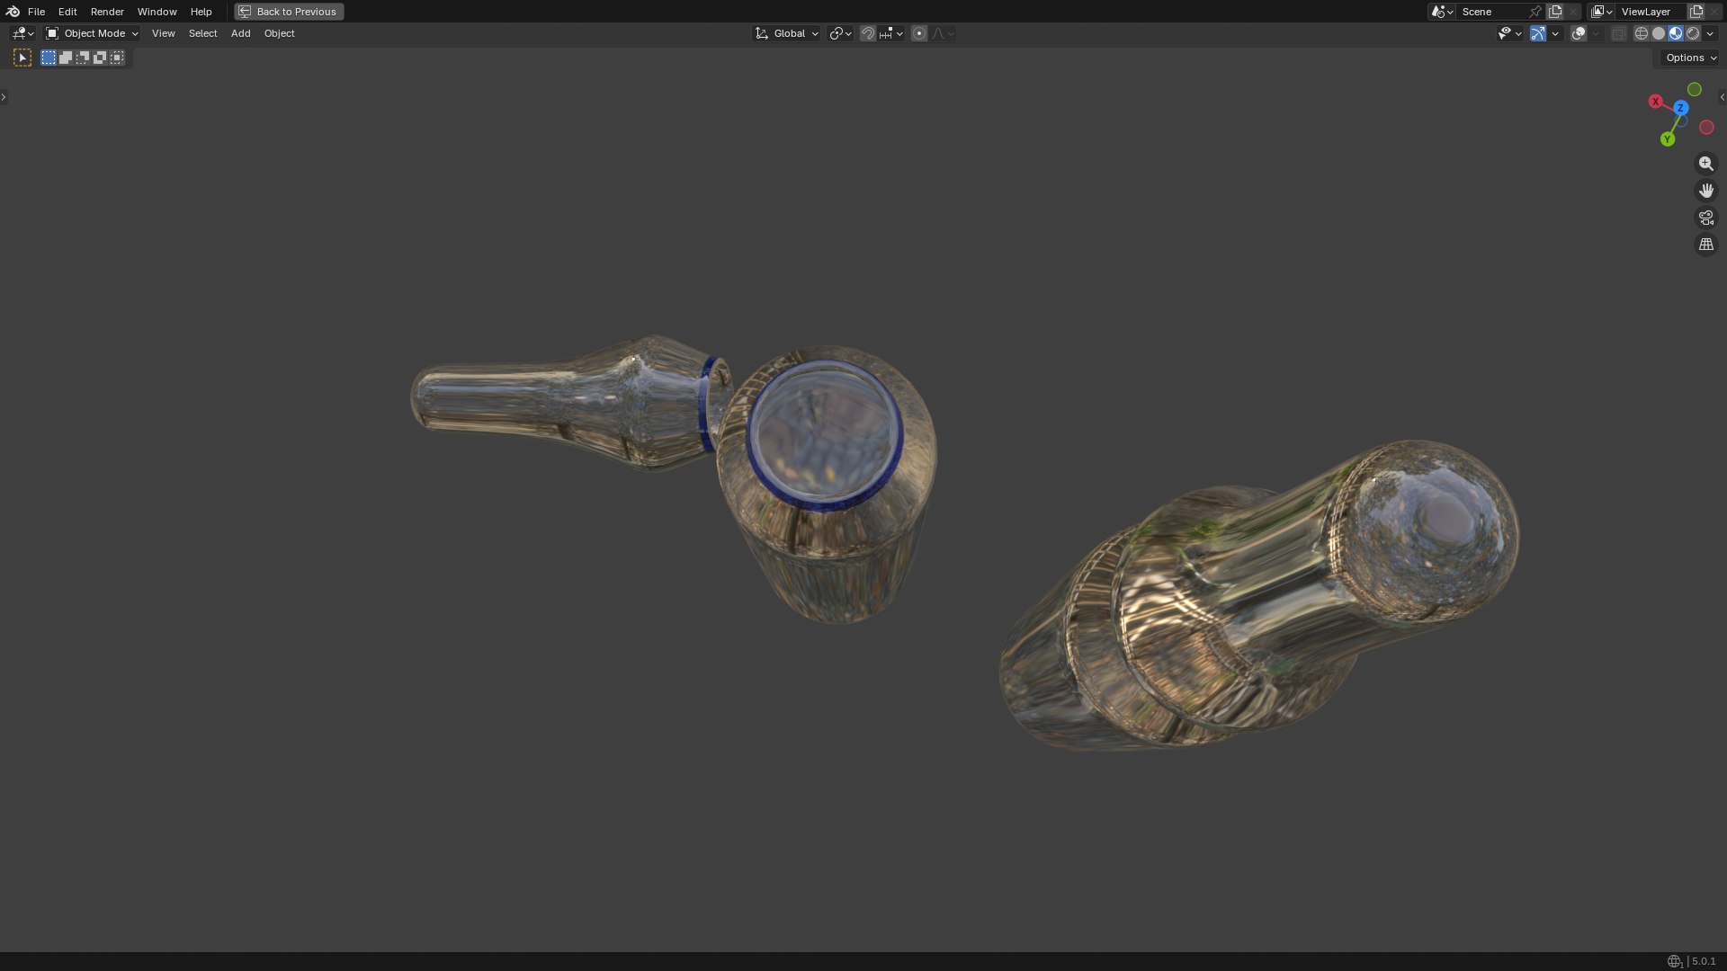
Task: Click the Zoom magnifier viewport icon
Action: coord(1705,164)
